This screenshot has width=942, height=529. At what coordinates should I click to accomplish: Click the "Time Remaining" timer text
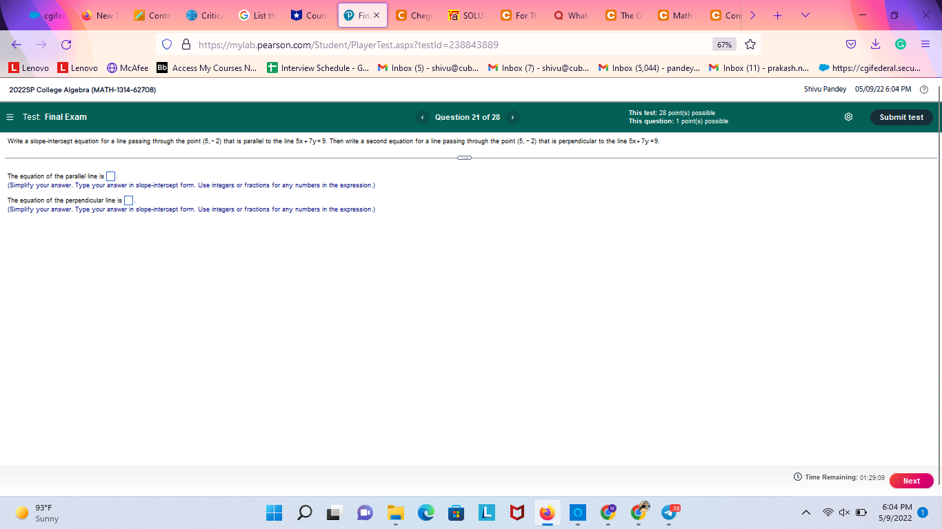tap(839, 477)
